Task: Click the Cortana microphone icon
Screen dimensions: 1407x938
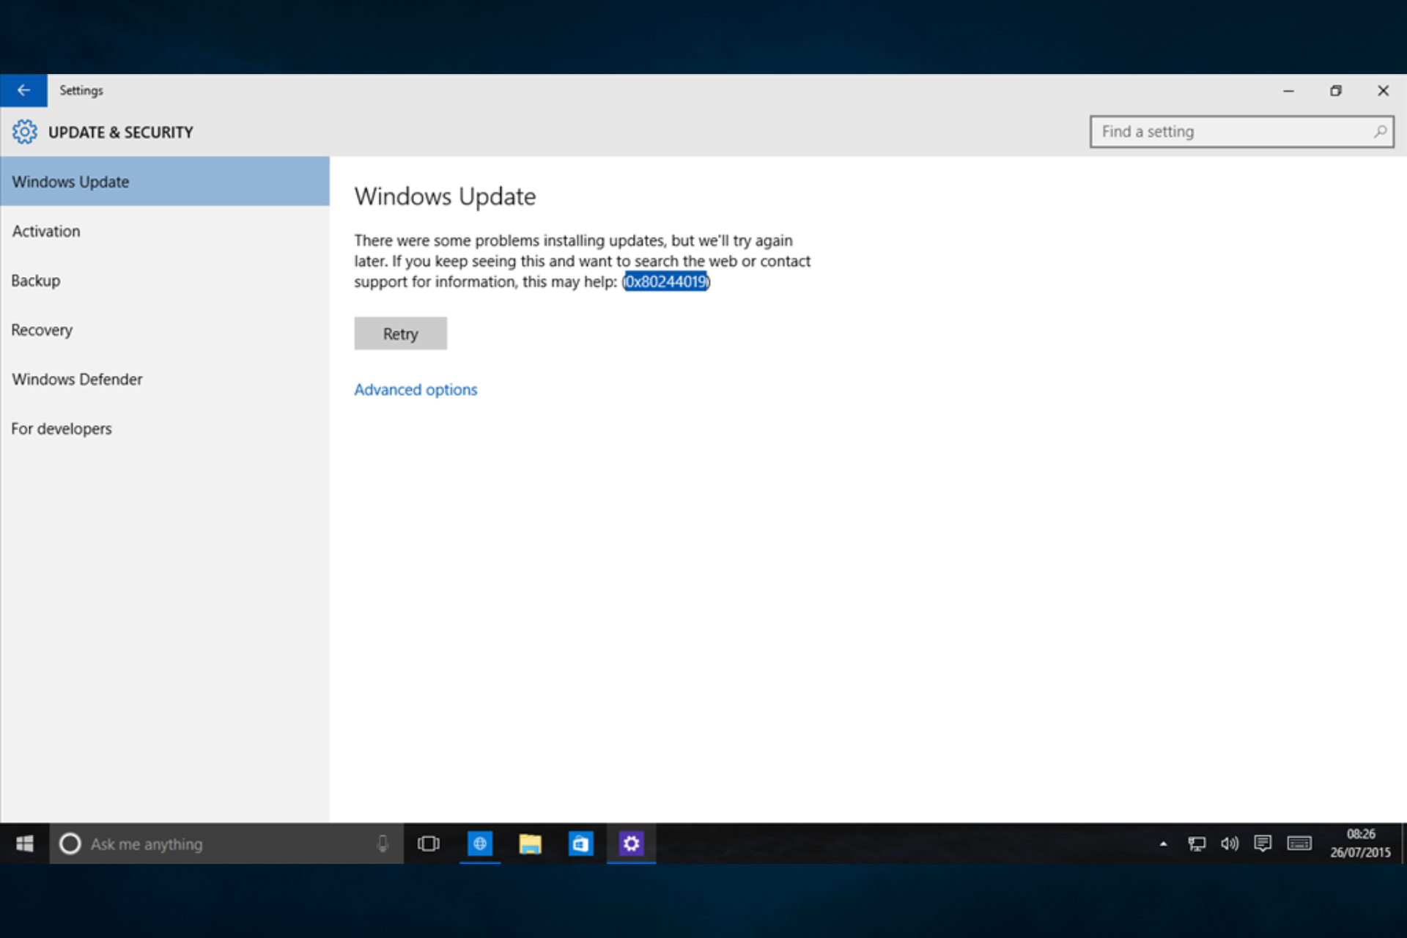Action: click(x=383, y=843)
